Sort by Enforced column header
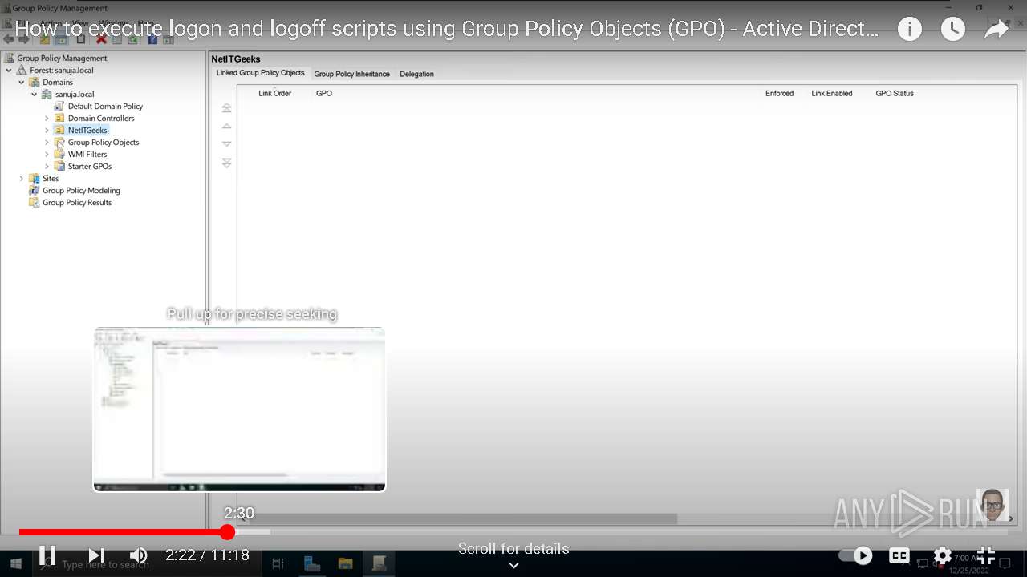 click(779, 93)
